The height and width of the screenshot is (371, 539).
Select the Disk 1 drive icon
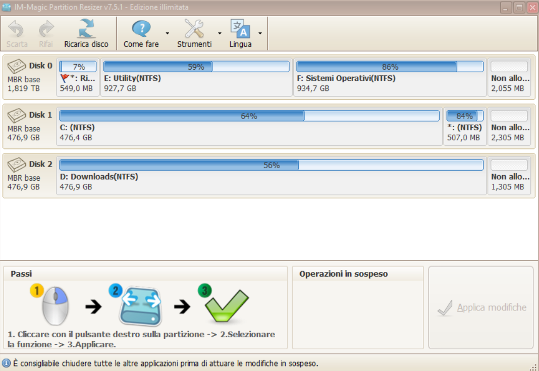pyautogui.click(x=17, y=116)
